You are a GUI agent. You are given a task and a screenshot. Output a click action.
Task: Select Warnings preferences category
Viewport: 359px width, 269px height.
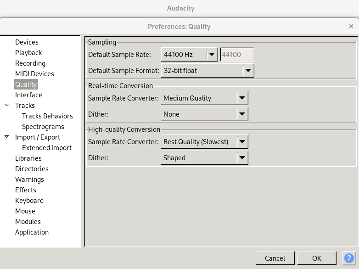[29, 179]
